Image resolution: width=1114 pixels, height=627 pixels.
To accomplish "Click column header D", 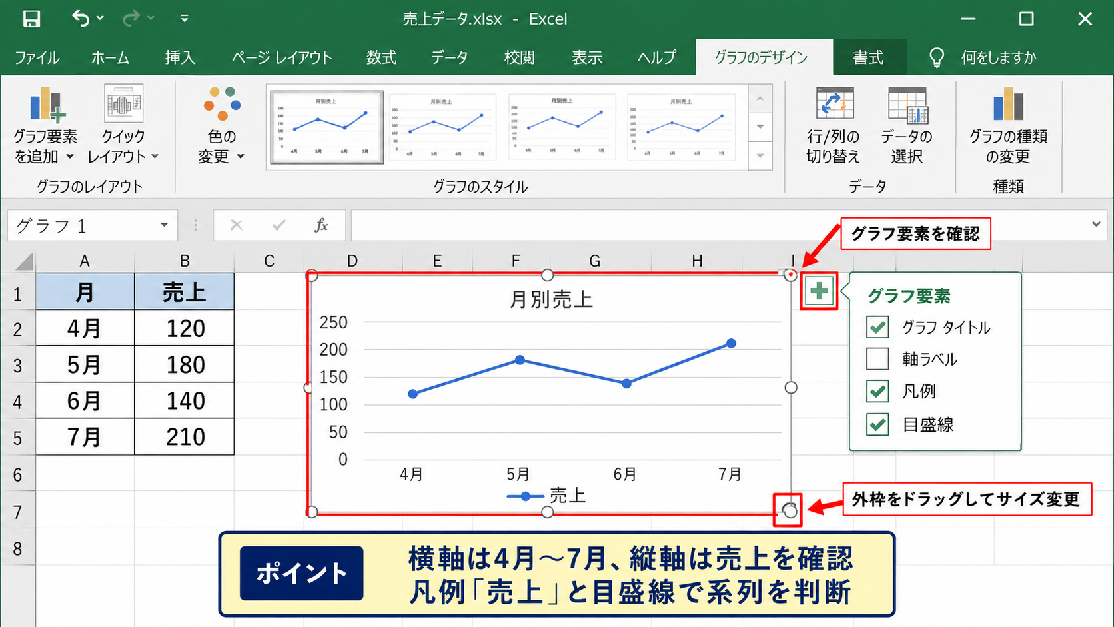I will [352, 261].
